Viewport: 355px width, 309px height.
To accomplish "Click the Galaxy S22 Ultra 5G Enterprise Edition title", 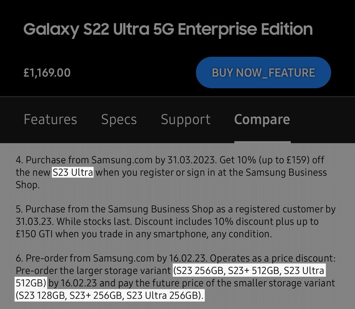I will 168,30.
